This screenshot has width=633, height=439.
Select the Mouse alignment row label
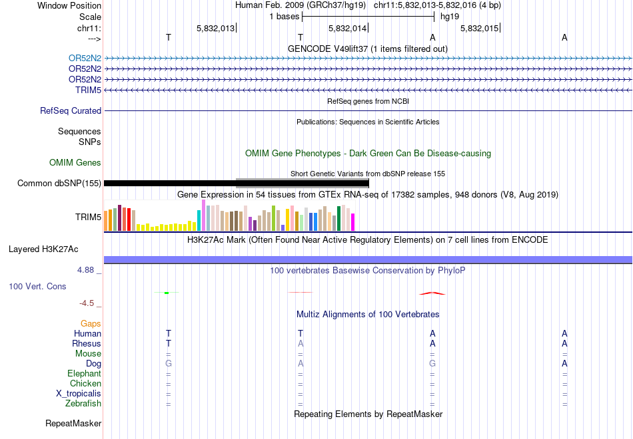(88, 354)
